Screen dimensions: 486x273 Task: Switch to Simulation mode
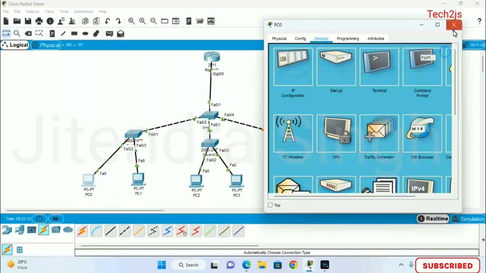pyautogui.click(x=468, y=219)
